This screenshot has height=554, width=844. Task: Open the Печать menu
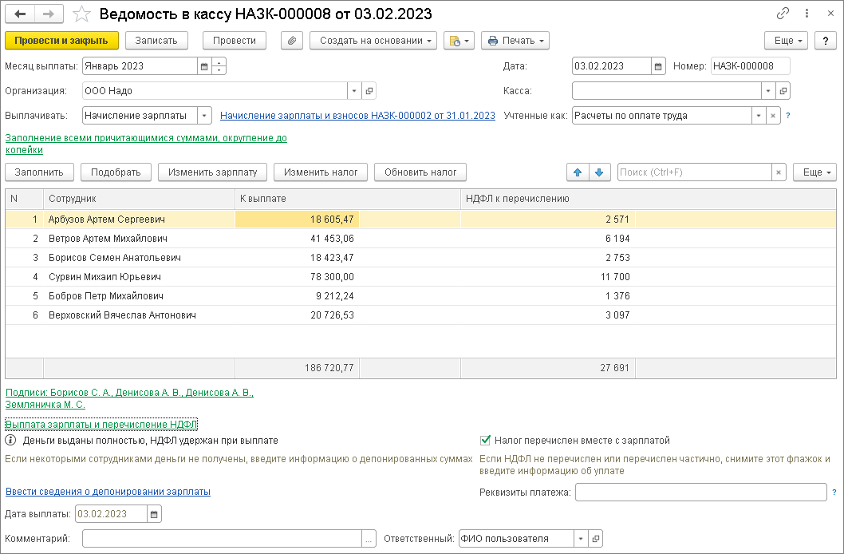click(x=515, y=41)
